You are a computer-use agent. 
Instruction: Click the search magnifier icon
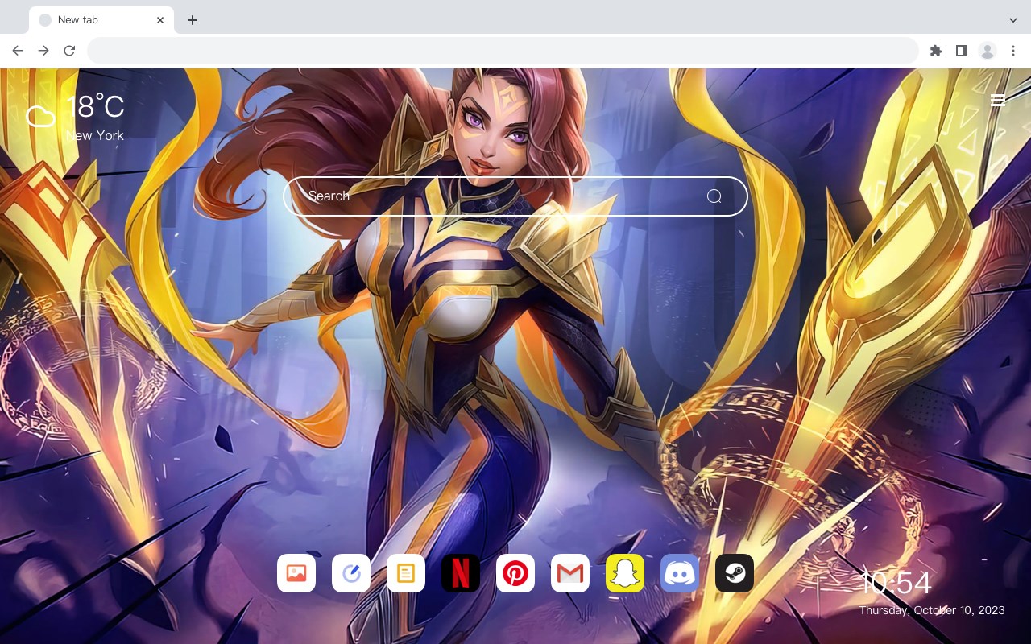tap(714, 196)
